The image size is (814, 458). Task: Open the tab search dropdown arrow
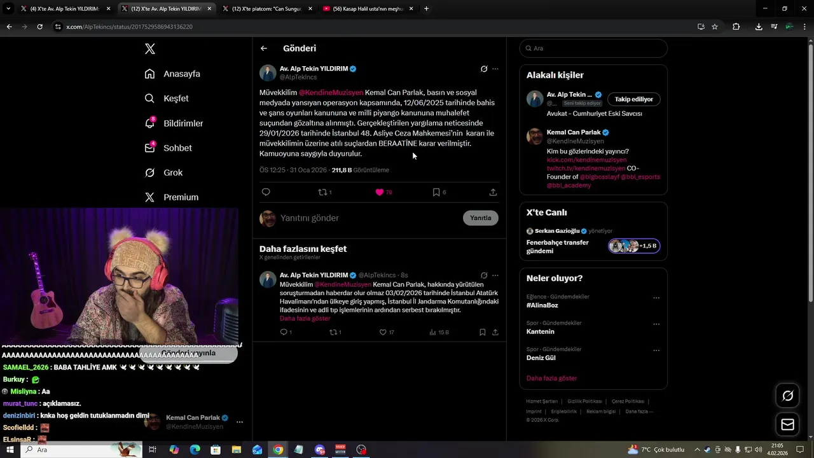(8, 9)
